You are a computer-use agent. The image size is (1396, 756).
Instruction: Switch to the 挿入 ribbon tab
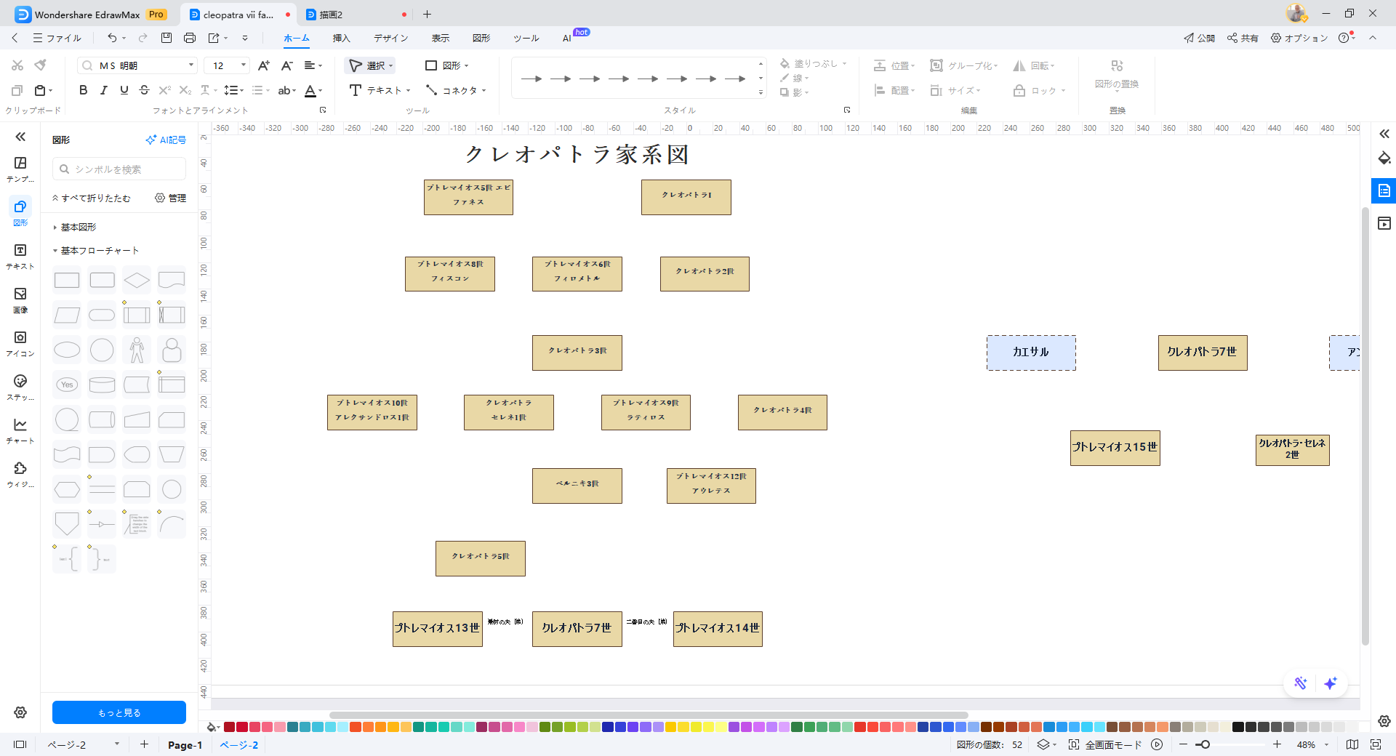[341, 38]
